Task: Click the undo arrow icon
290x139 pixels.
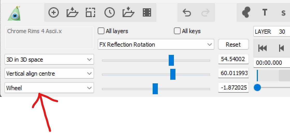Action: click(187, 12)
